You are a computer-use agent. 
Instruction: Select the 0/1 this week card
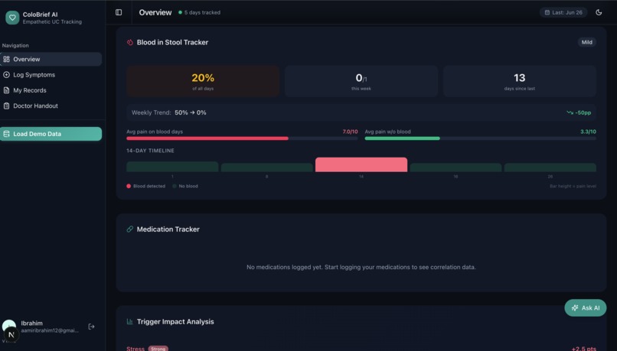click(361, 81)
